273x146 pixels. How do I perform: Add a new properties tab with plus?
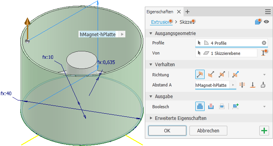coord(187,12)
